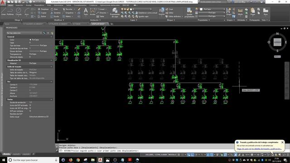Image resolution: width=290 pixels, height=163 pixels.
Task: Select the Escala tool
Action: coord(55,16)
